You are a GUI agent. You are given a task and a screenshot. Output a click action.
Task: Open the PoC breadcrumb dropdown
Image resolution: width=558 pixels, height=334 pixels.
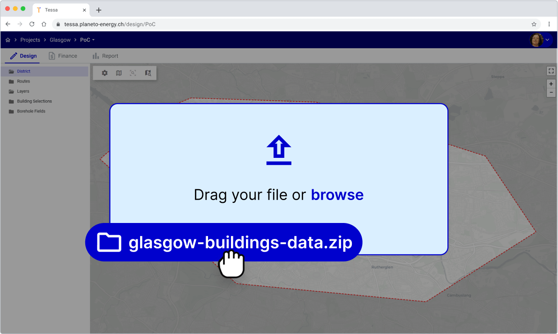click(x=93, y=40)
